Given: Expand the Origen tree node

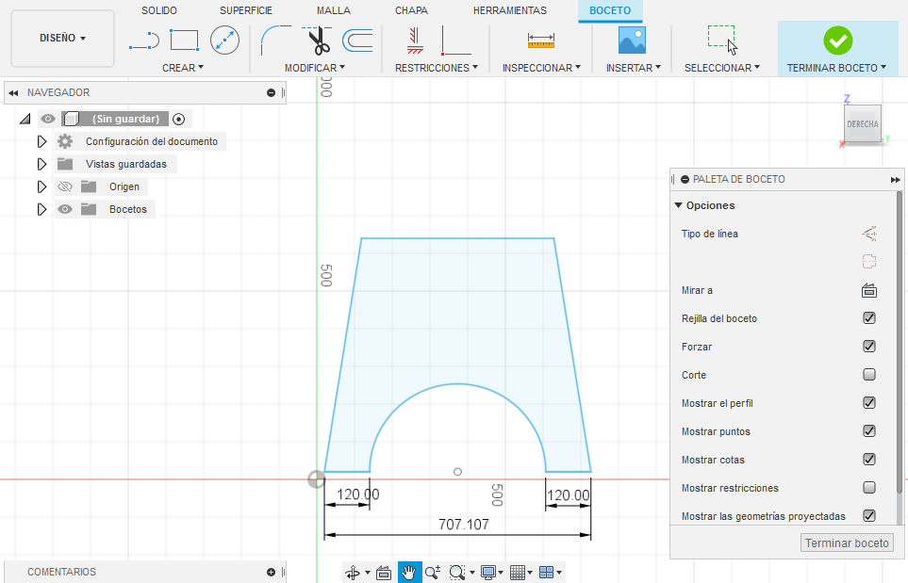Looking at the screenshot, I should pyautogui.click(x=41, y=186).
